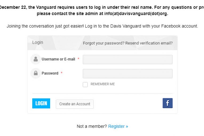Click the Password field label
Image resolution: width=204 pixels, height=136 pixels.
50,73
